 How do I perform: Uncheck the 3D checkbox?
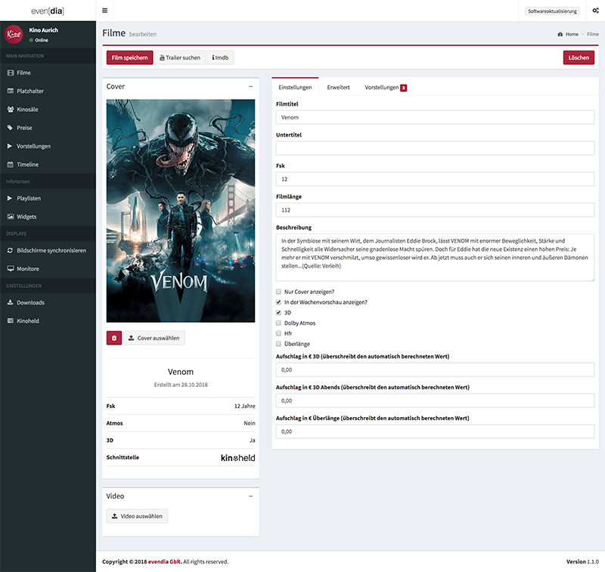[x=278, y=313]
